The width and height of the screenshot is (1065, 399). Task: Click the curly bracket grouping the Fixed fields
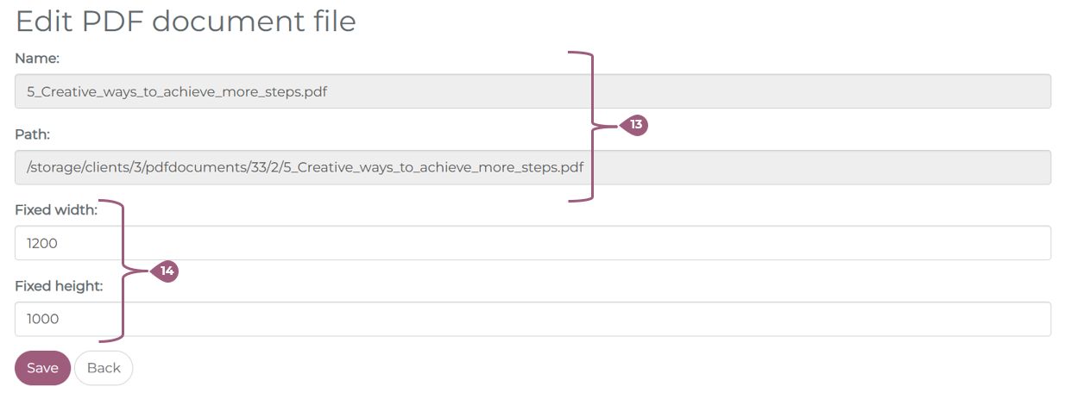click(123, 271)
